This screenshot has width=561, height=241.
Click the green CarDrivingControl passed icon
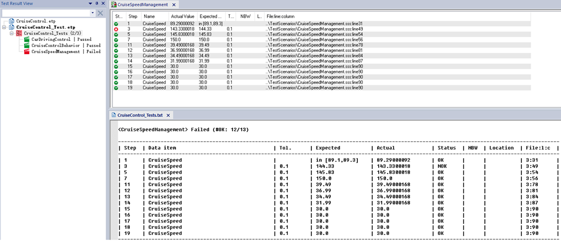(27, 39)
